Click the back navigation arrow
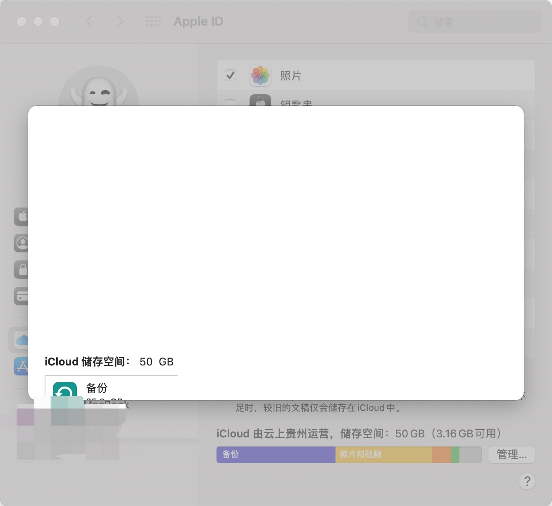The width and height of the screenshot is (552, 506). click(x=89, y=21)
